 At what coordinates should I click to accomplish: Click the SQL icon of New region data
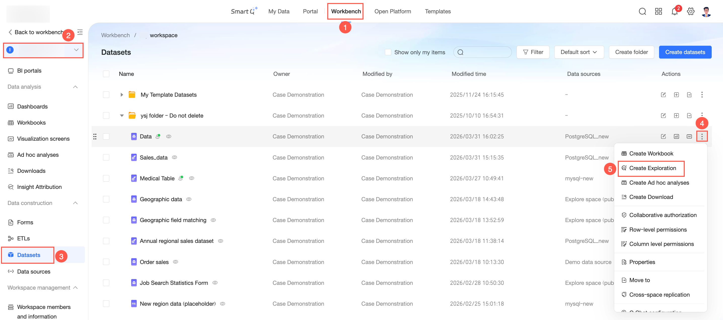134,303
